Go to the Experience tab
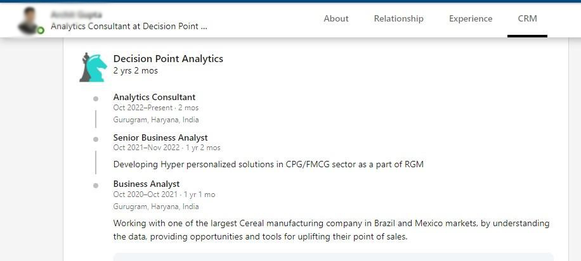 coord(471,18)
